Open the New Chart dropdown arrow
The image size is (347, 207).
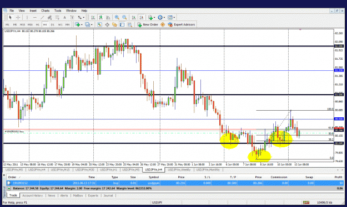[x=82, y=25]
